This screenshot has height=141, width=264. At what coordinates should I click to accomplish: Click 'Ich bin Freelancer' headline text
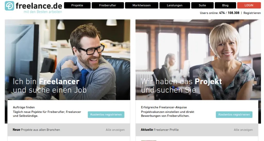(x=46, y=81)
